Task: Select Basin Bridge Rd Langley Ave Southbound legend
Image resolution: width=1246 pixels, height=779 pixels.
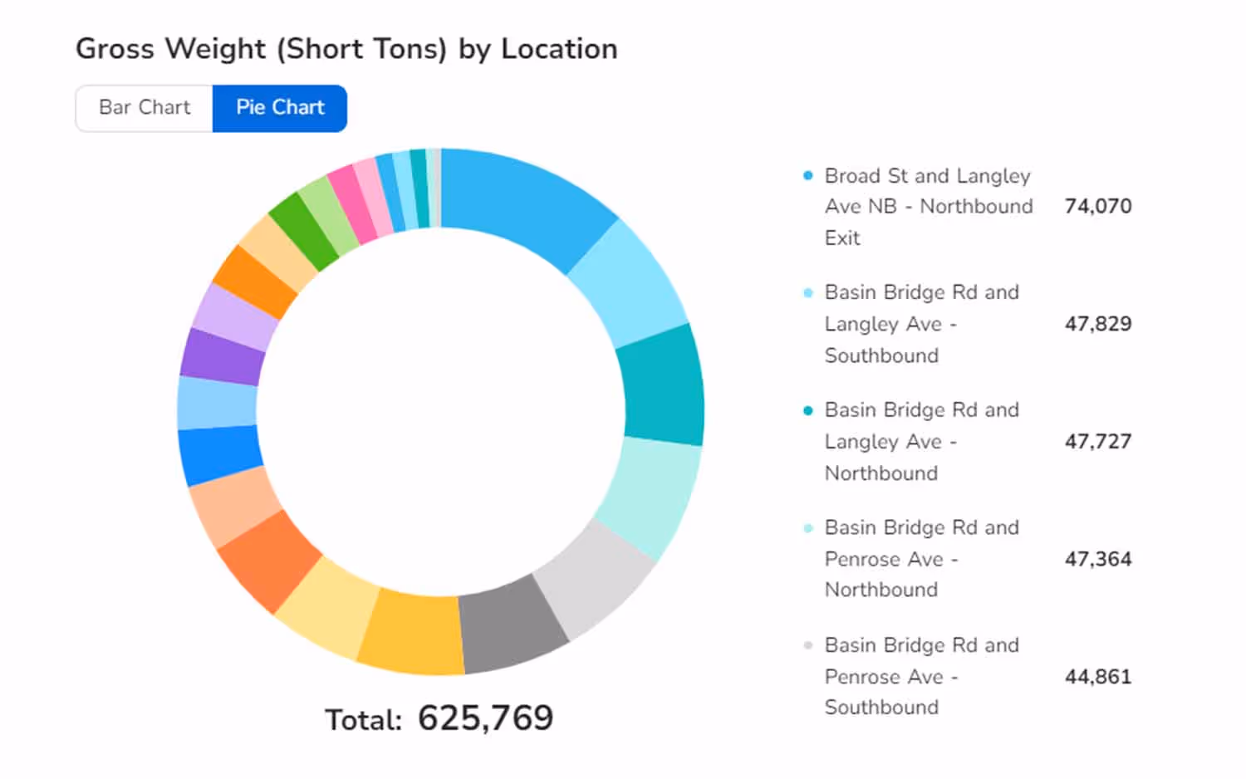Action: click(921, 324)
